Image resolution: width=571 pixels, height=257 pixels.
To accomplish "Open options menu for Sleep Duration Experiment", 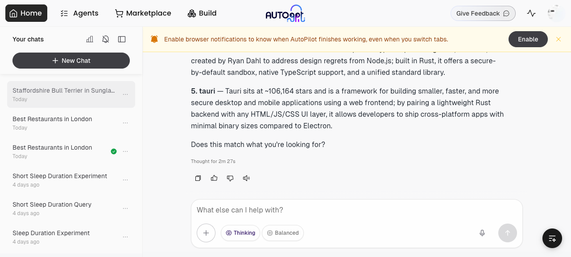I will (125, 237).
